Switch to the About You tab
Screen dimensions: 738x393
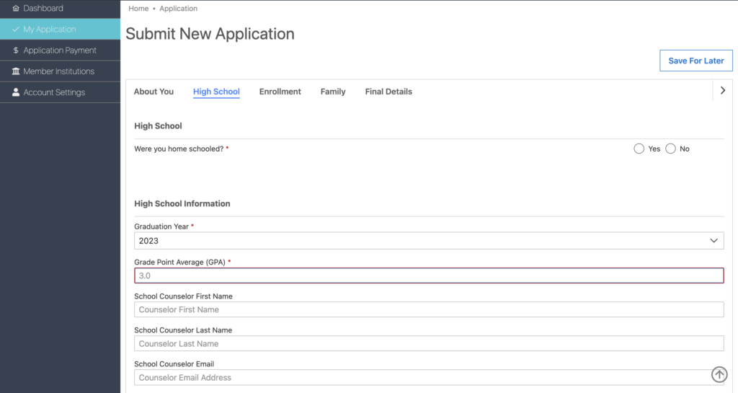tap(154, 92)
